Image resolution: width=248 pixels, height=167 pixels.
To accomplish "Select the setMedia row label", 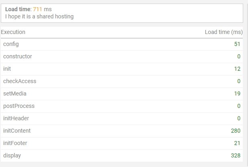I will [15, 93].
